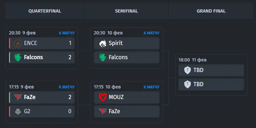The width and height of the screenshot is (256, 128).
Task: Click the FaZe logo in semifinal match
Action: pyautogui.click(x=103, y=111)
